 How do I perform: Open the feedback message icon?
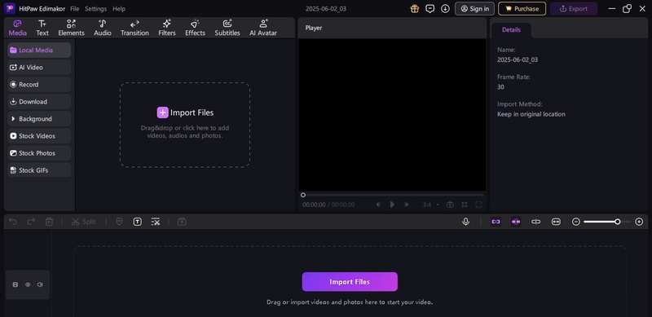tap(430, 8)
